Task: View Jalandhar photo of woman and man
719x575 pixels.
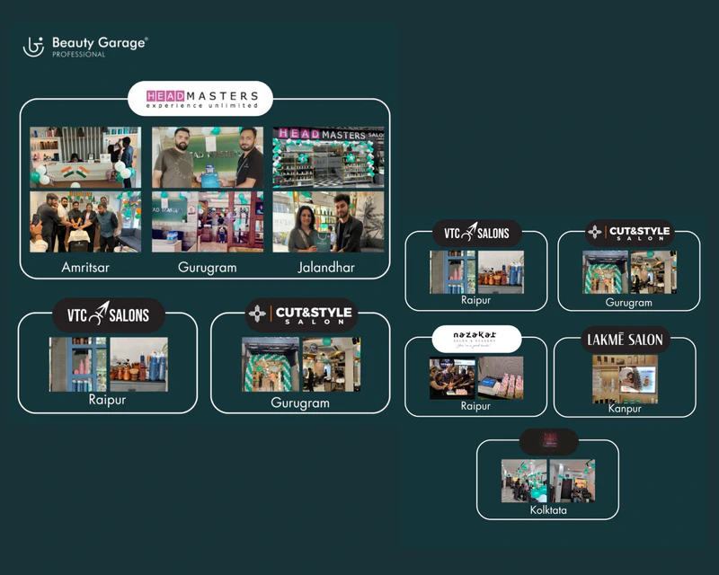Action: [x=329, y=222]
